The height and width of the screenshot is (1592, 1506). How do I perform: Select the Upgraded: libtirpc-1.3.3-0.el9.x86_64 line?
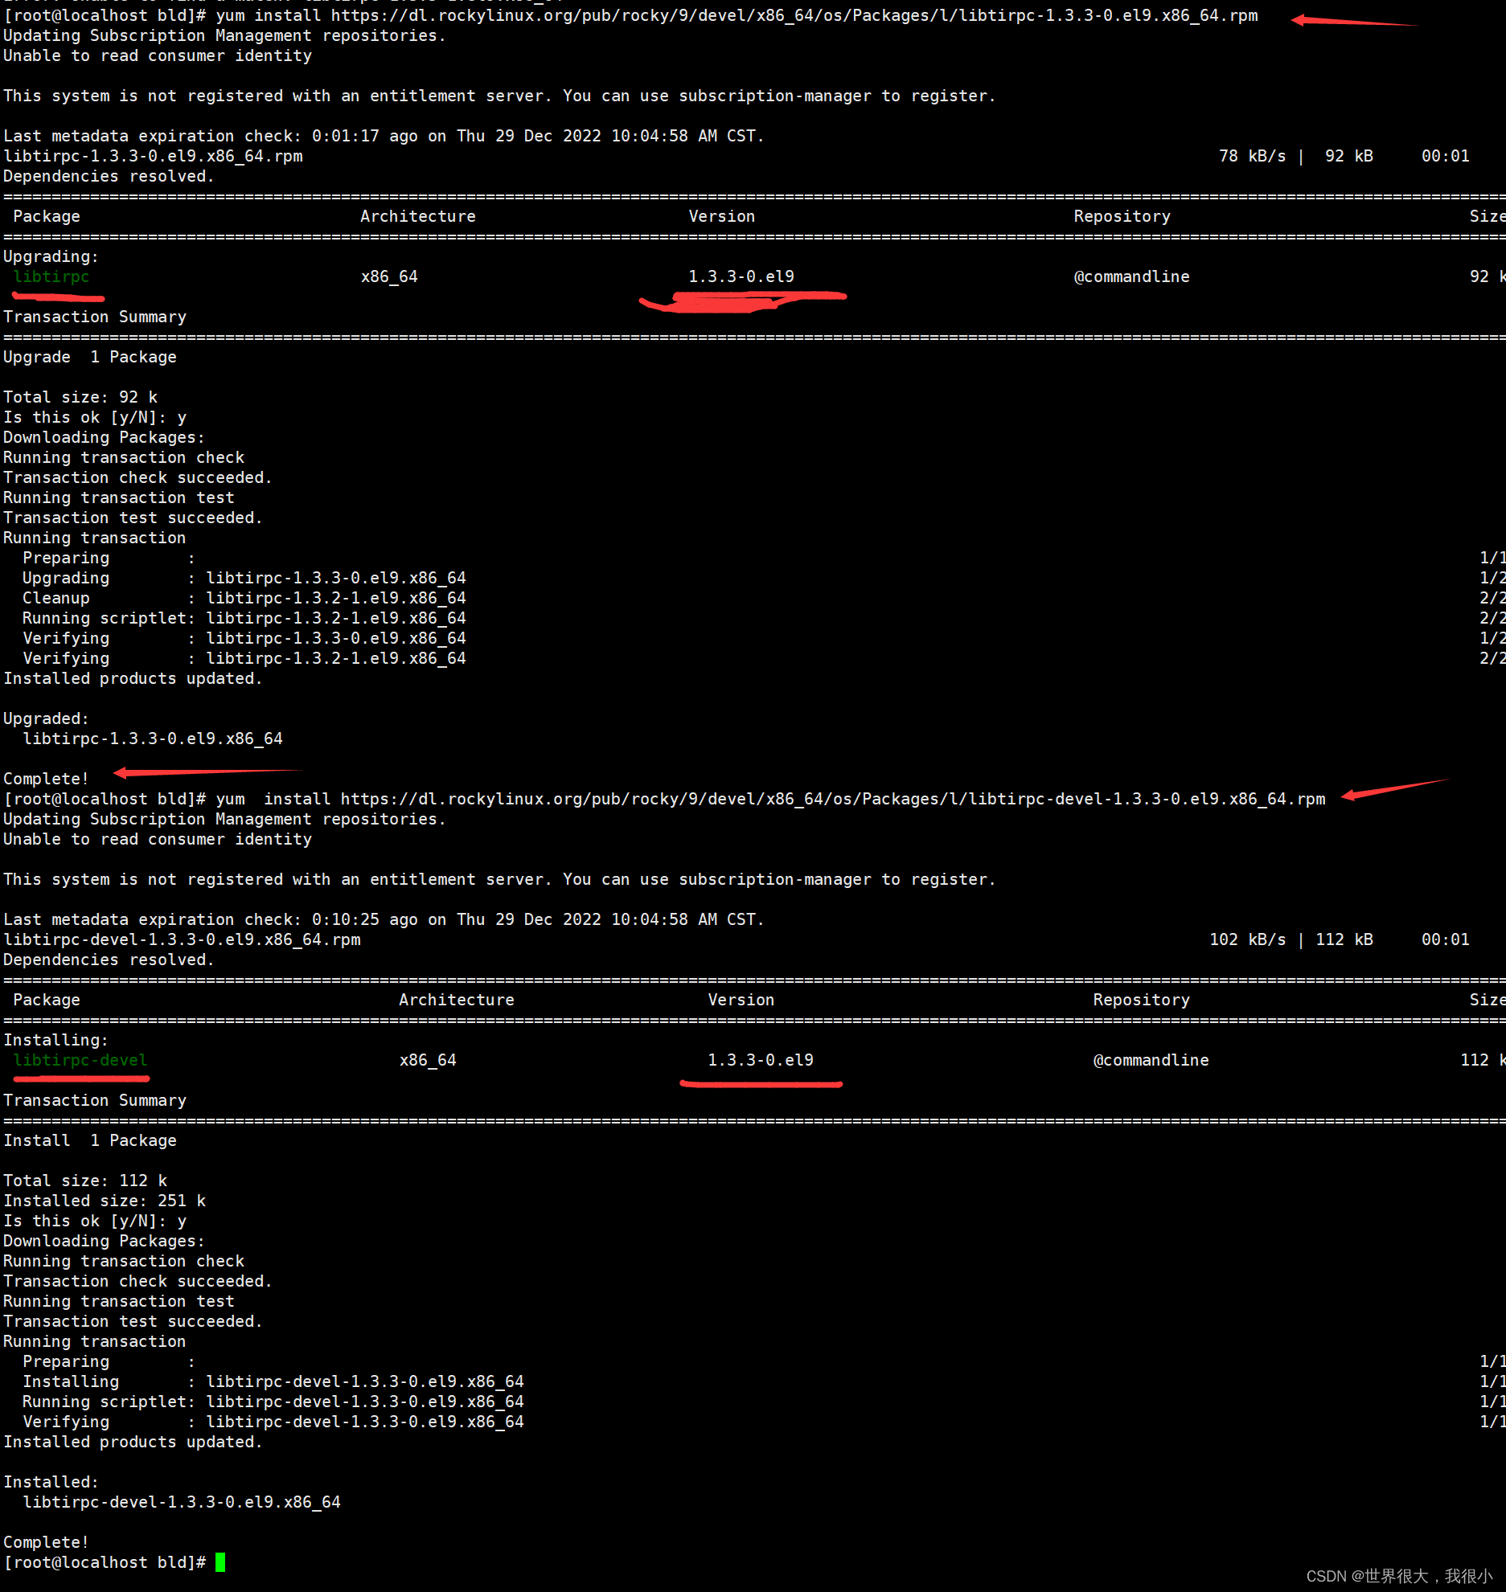pyautogui.click(x=153, y=738)
